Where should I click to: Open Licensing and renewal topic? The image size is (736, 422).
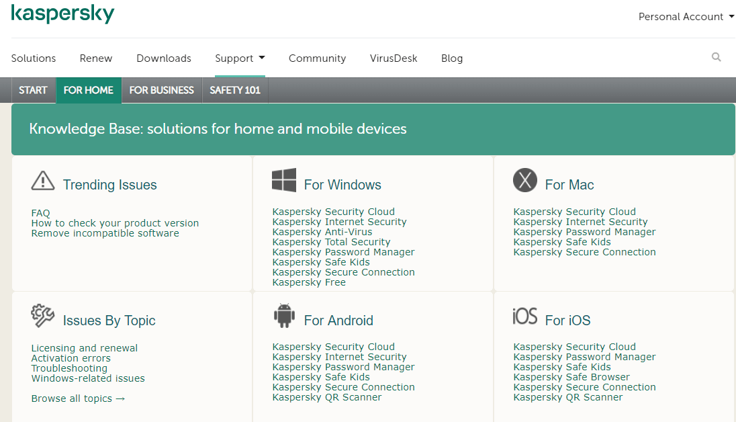pos(85,348)
